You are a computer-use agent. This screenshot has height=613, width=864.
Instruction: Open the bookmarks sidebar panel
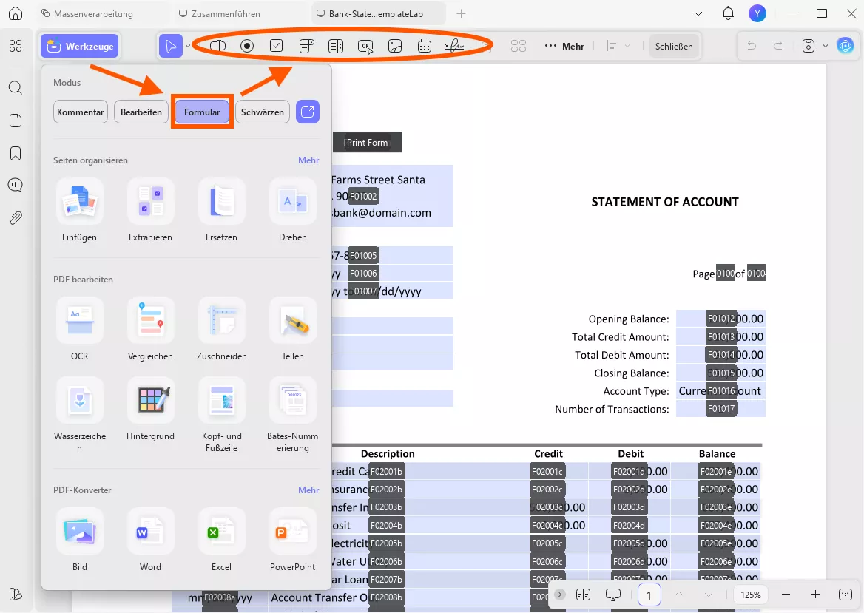[x=16, y=152]
